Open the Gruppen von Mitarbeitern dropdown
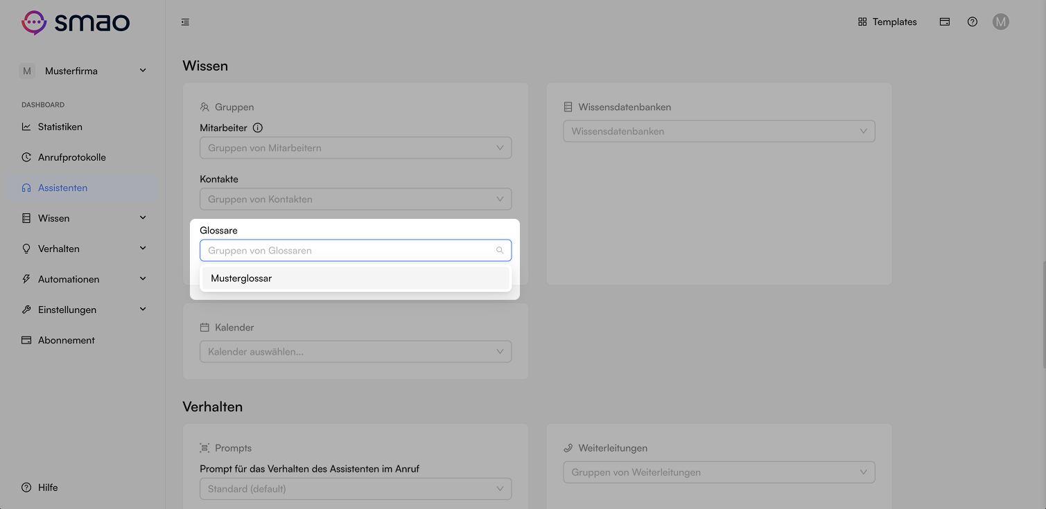 356,148
